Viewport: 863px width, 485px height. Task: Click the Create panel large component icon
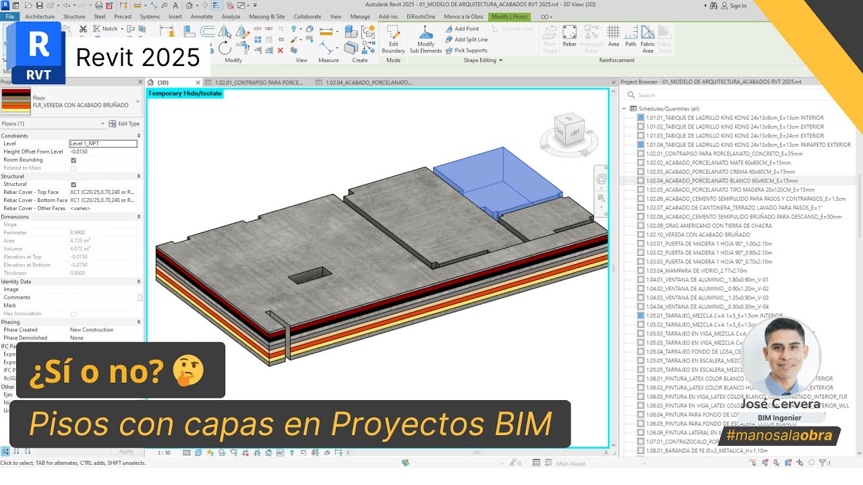click(351, 32)
